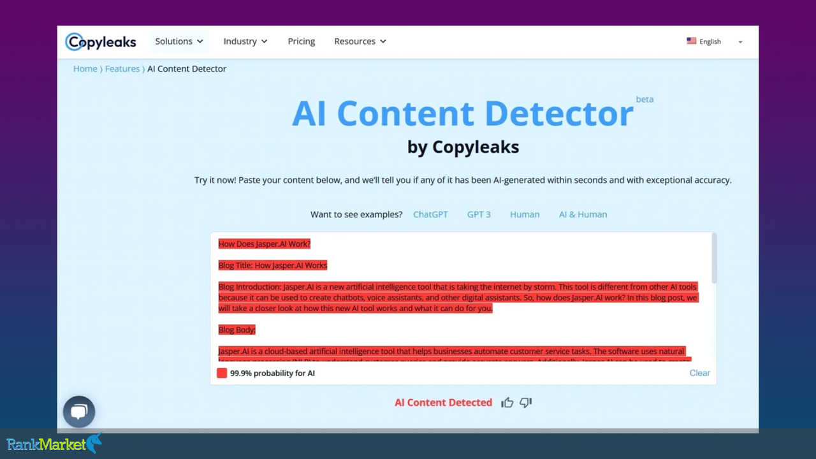816x459 pixels.
Task: Click the 'AI Content Detector' breadcrumb text
Action: (187, 69)
